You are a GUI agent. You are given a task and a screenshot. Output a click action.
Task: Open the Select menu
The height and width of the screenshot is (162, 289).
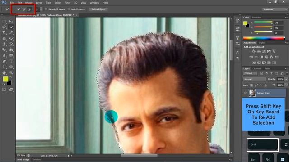(x=58, y=3)
